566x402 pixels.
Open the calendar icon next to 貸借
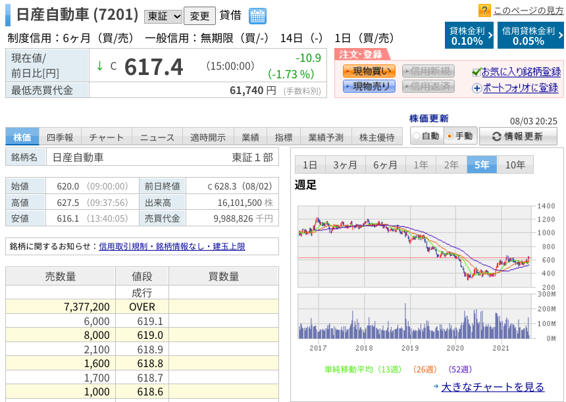(257, 16)
